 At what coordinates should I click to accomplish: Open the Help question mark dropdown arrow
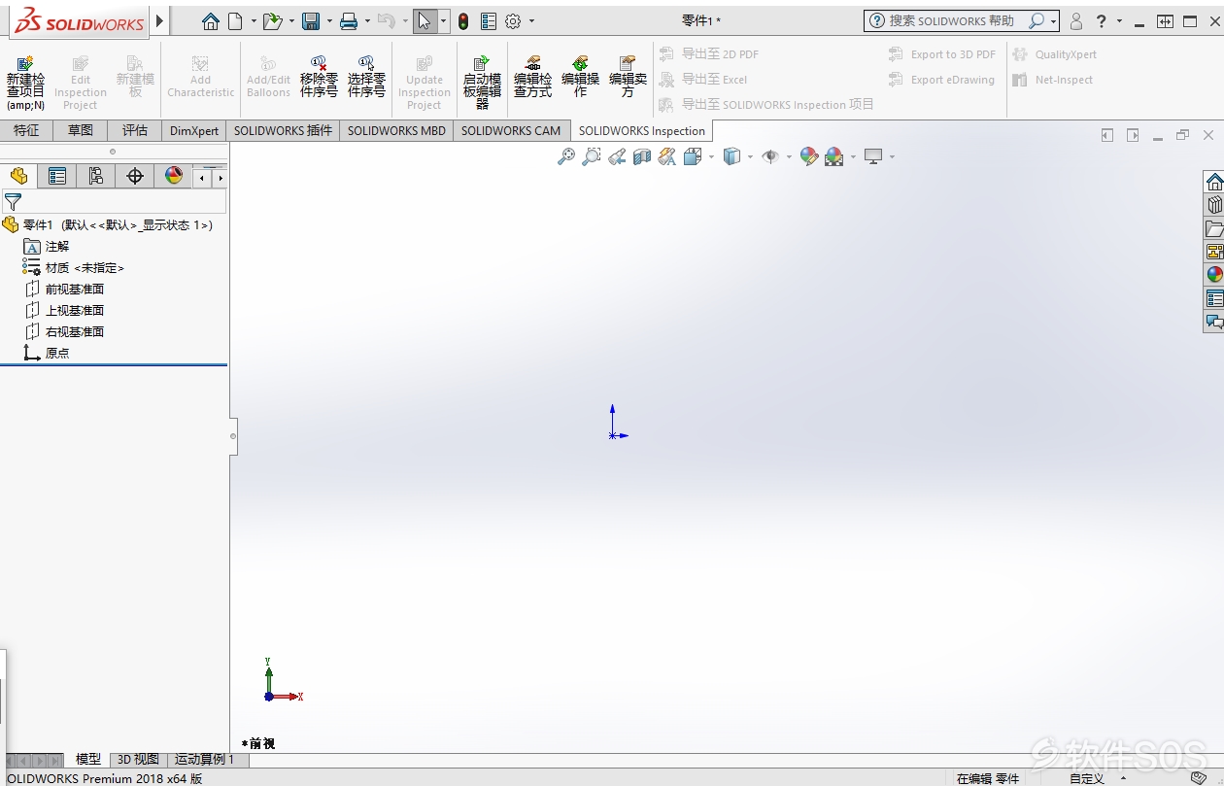pos(1119,21)
